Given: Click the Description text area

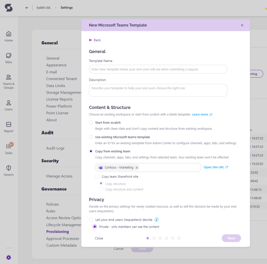Looking at the screenshot, I should 158,90.
